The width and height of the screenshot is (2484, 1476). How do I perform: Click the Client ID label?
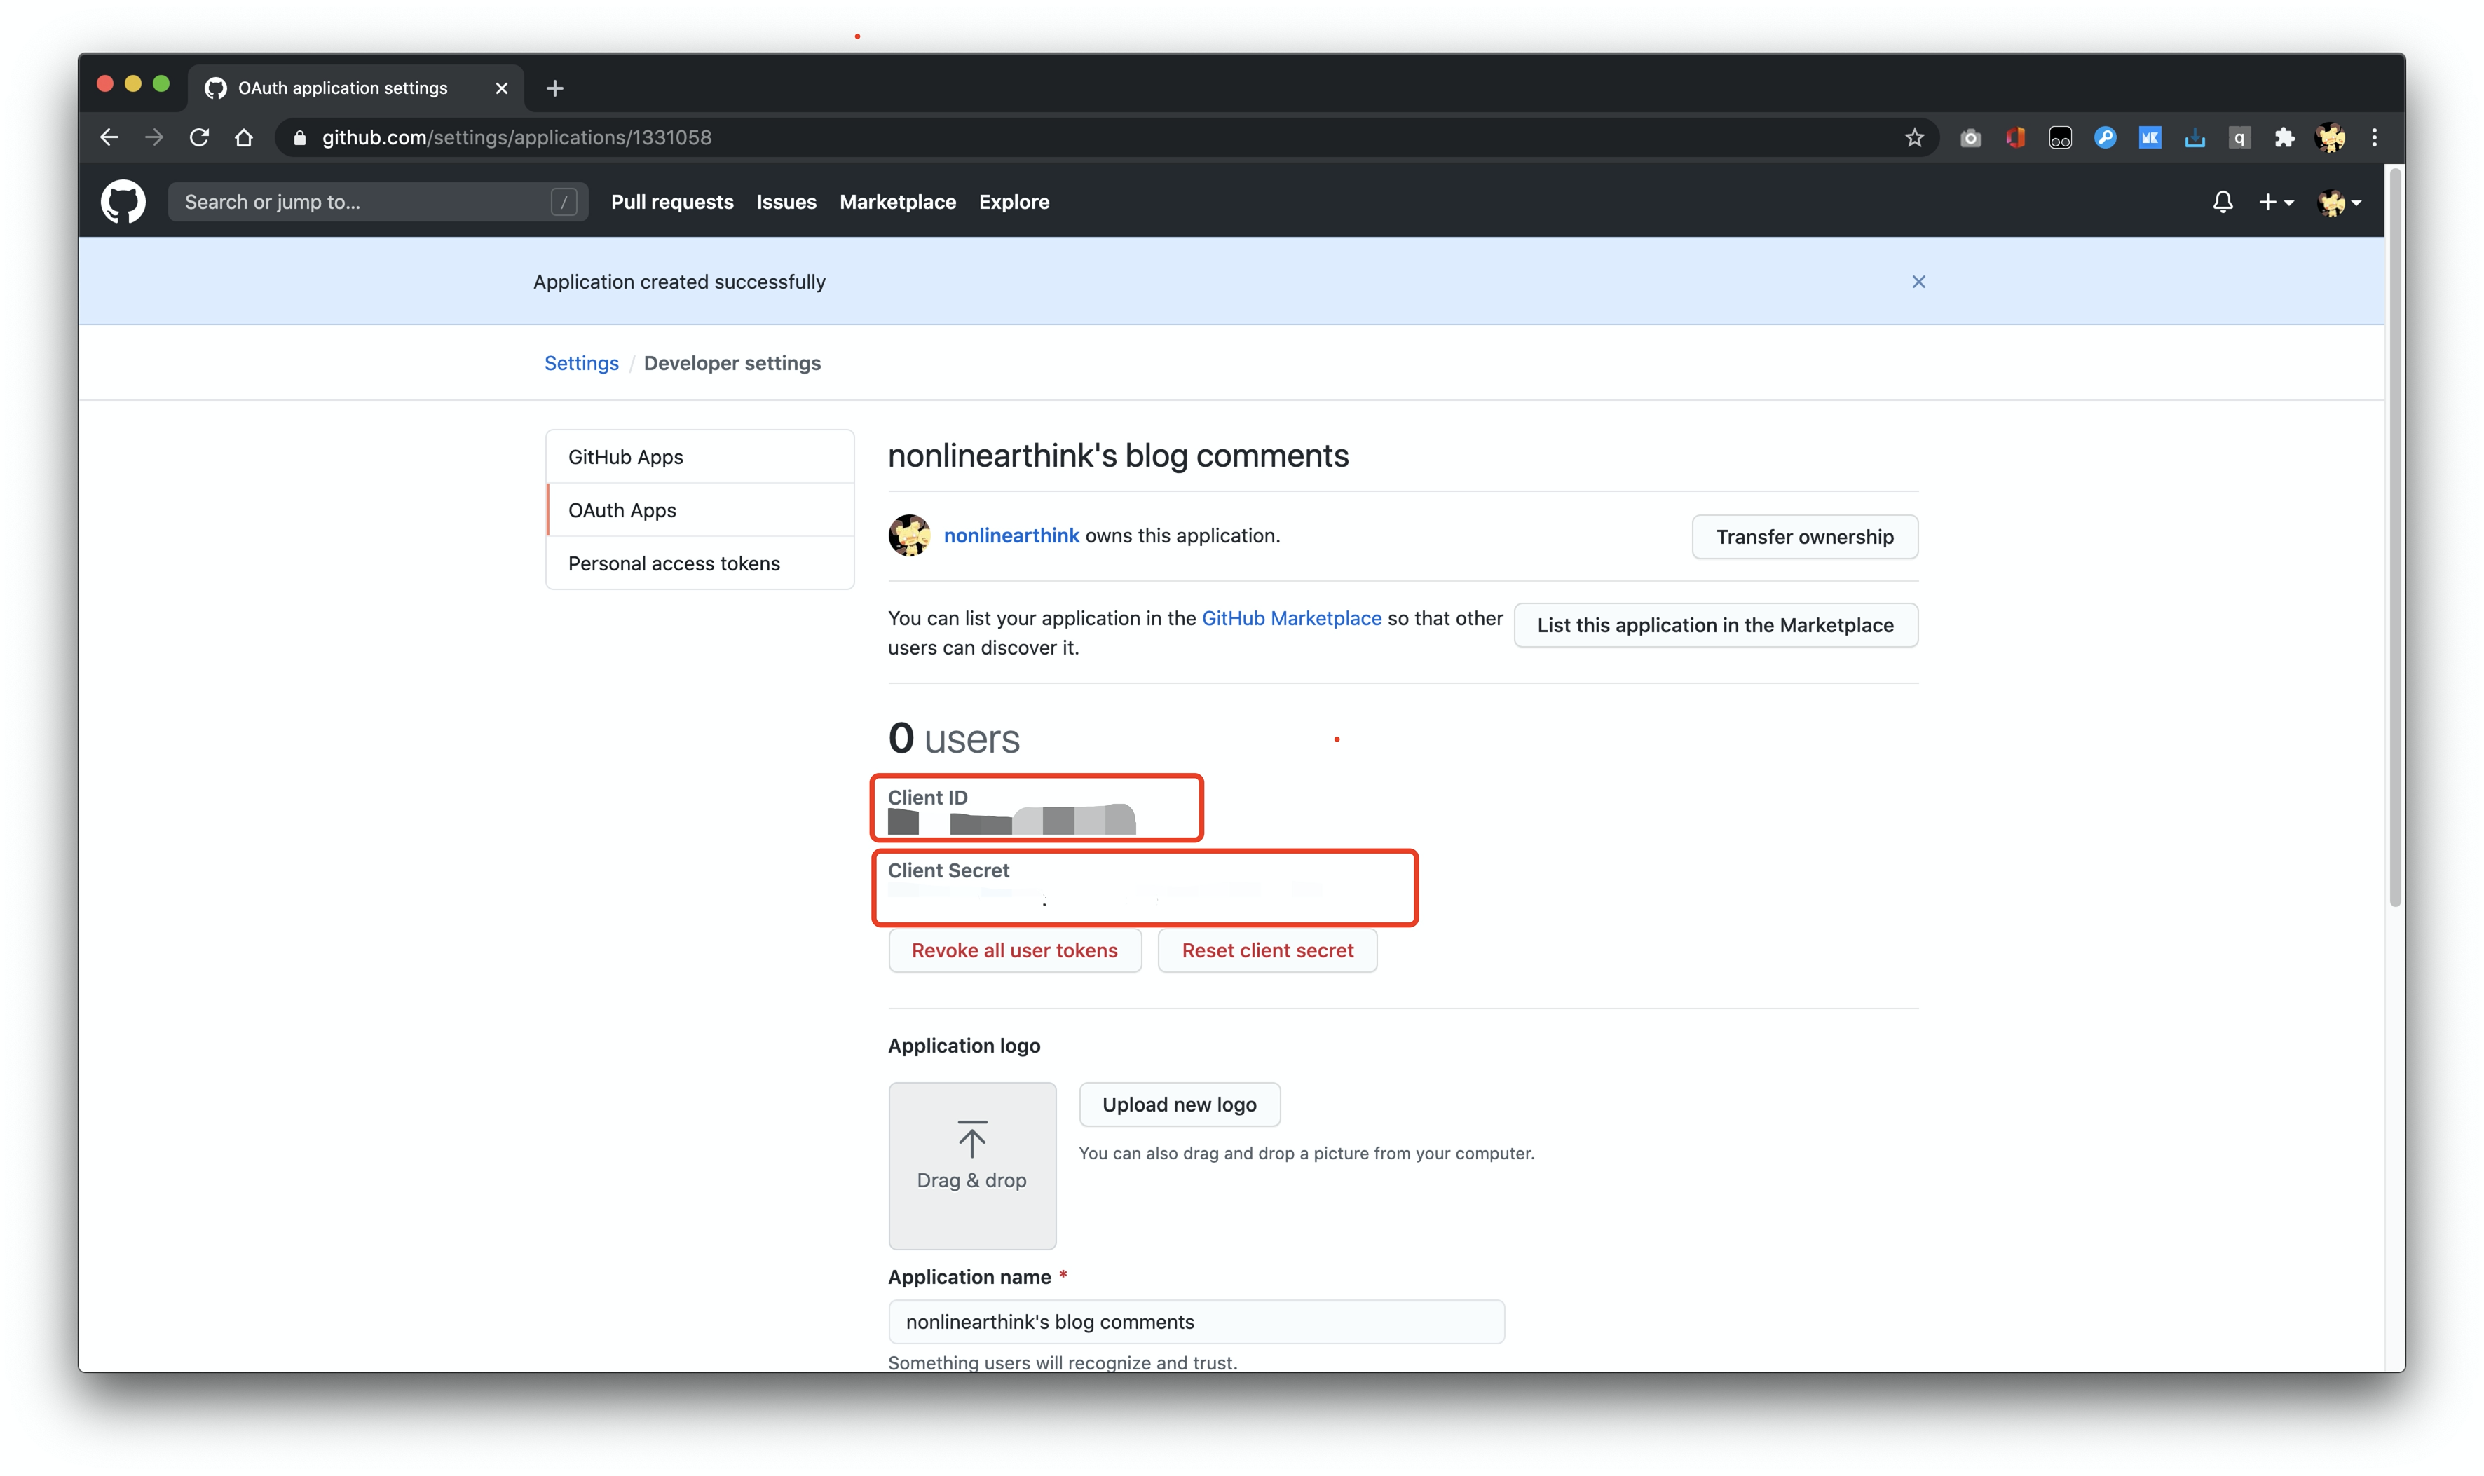pos(927,797)
